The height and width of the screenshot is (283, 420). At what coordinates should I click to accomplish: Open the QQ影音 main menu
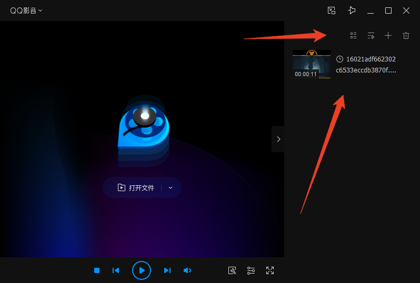pyautogui.click(x=26, y=11)
